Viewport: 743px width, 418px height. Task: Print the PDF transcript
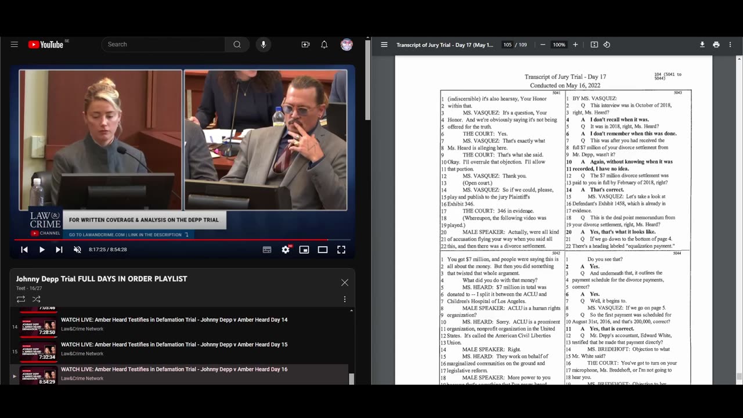716,45
